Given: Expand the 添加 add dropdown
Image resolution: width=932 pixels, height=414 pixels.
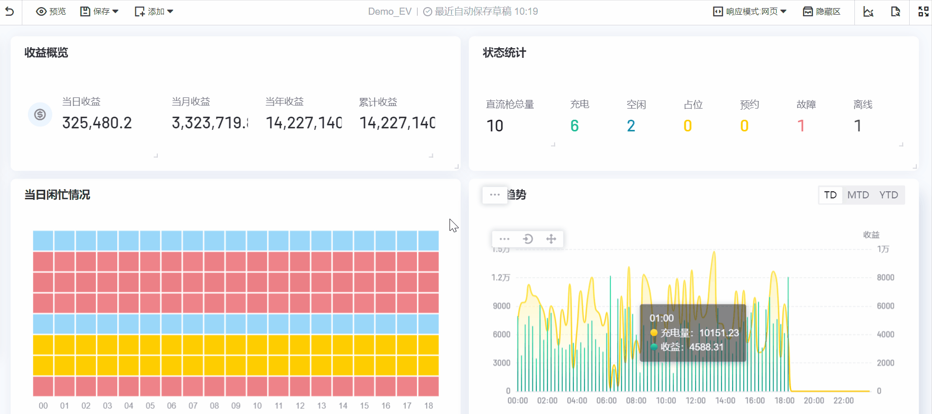Looking at the screenshot, I should click(x=154, y=11).
